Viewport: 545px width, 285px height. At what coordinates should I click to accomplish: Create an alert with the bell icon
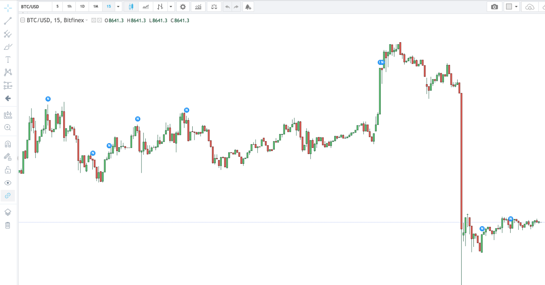248,6
